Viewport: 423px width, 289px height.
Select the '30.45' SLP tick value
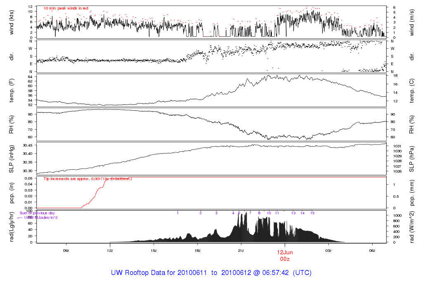(28, 145)
